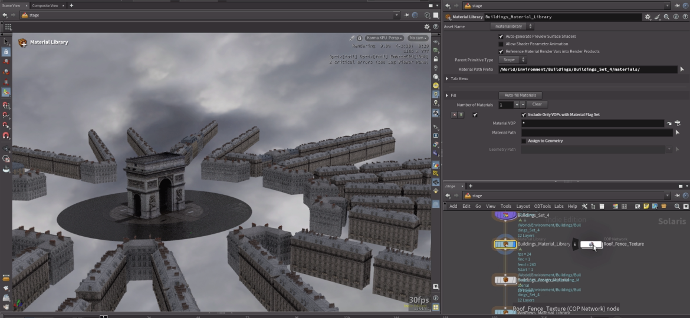Image resolution: width=690 pixels, height=318 pixels.
Task: Open the Layout menu in network editor
Action: tap(523, 206)
